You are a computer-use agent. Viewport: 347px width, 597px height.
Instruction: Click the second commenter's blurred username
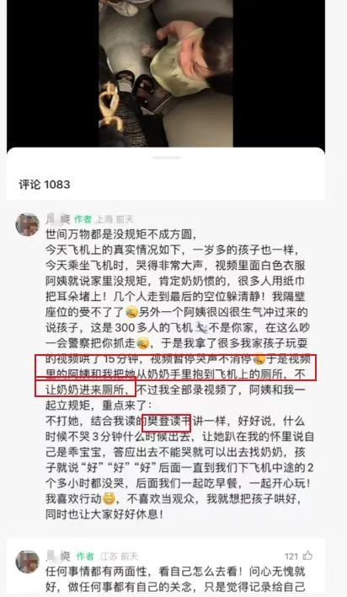coord(59,557)
